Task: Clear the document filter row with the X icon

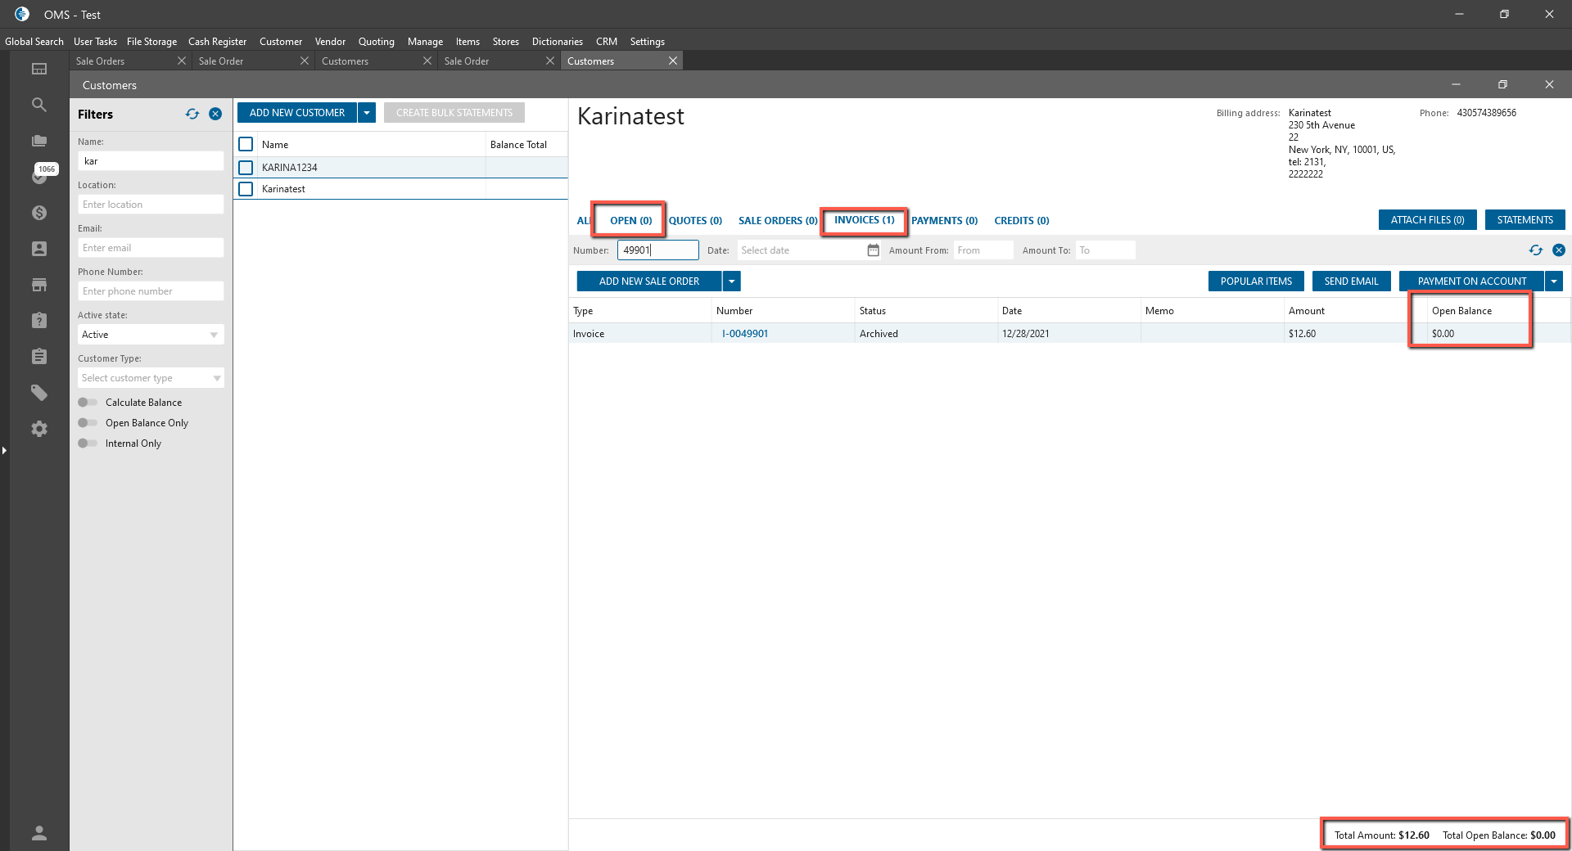Action: [1559, 250]
